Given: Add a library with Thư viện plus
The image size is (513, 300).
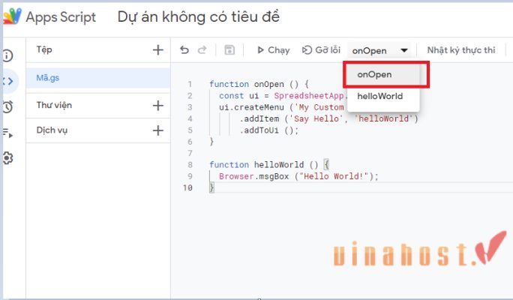Looking at the screenshot, I should [x=158, y=105].
